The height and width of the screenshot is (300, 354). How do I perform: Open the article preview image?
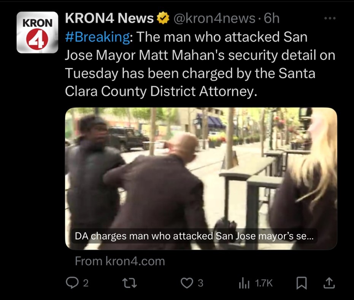coord(201,178)
